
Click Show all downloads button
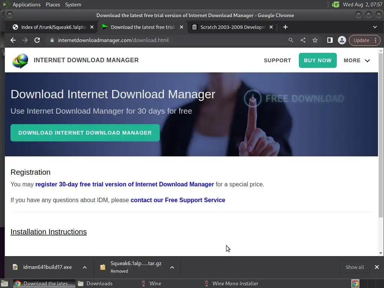tap(355, 267)
